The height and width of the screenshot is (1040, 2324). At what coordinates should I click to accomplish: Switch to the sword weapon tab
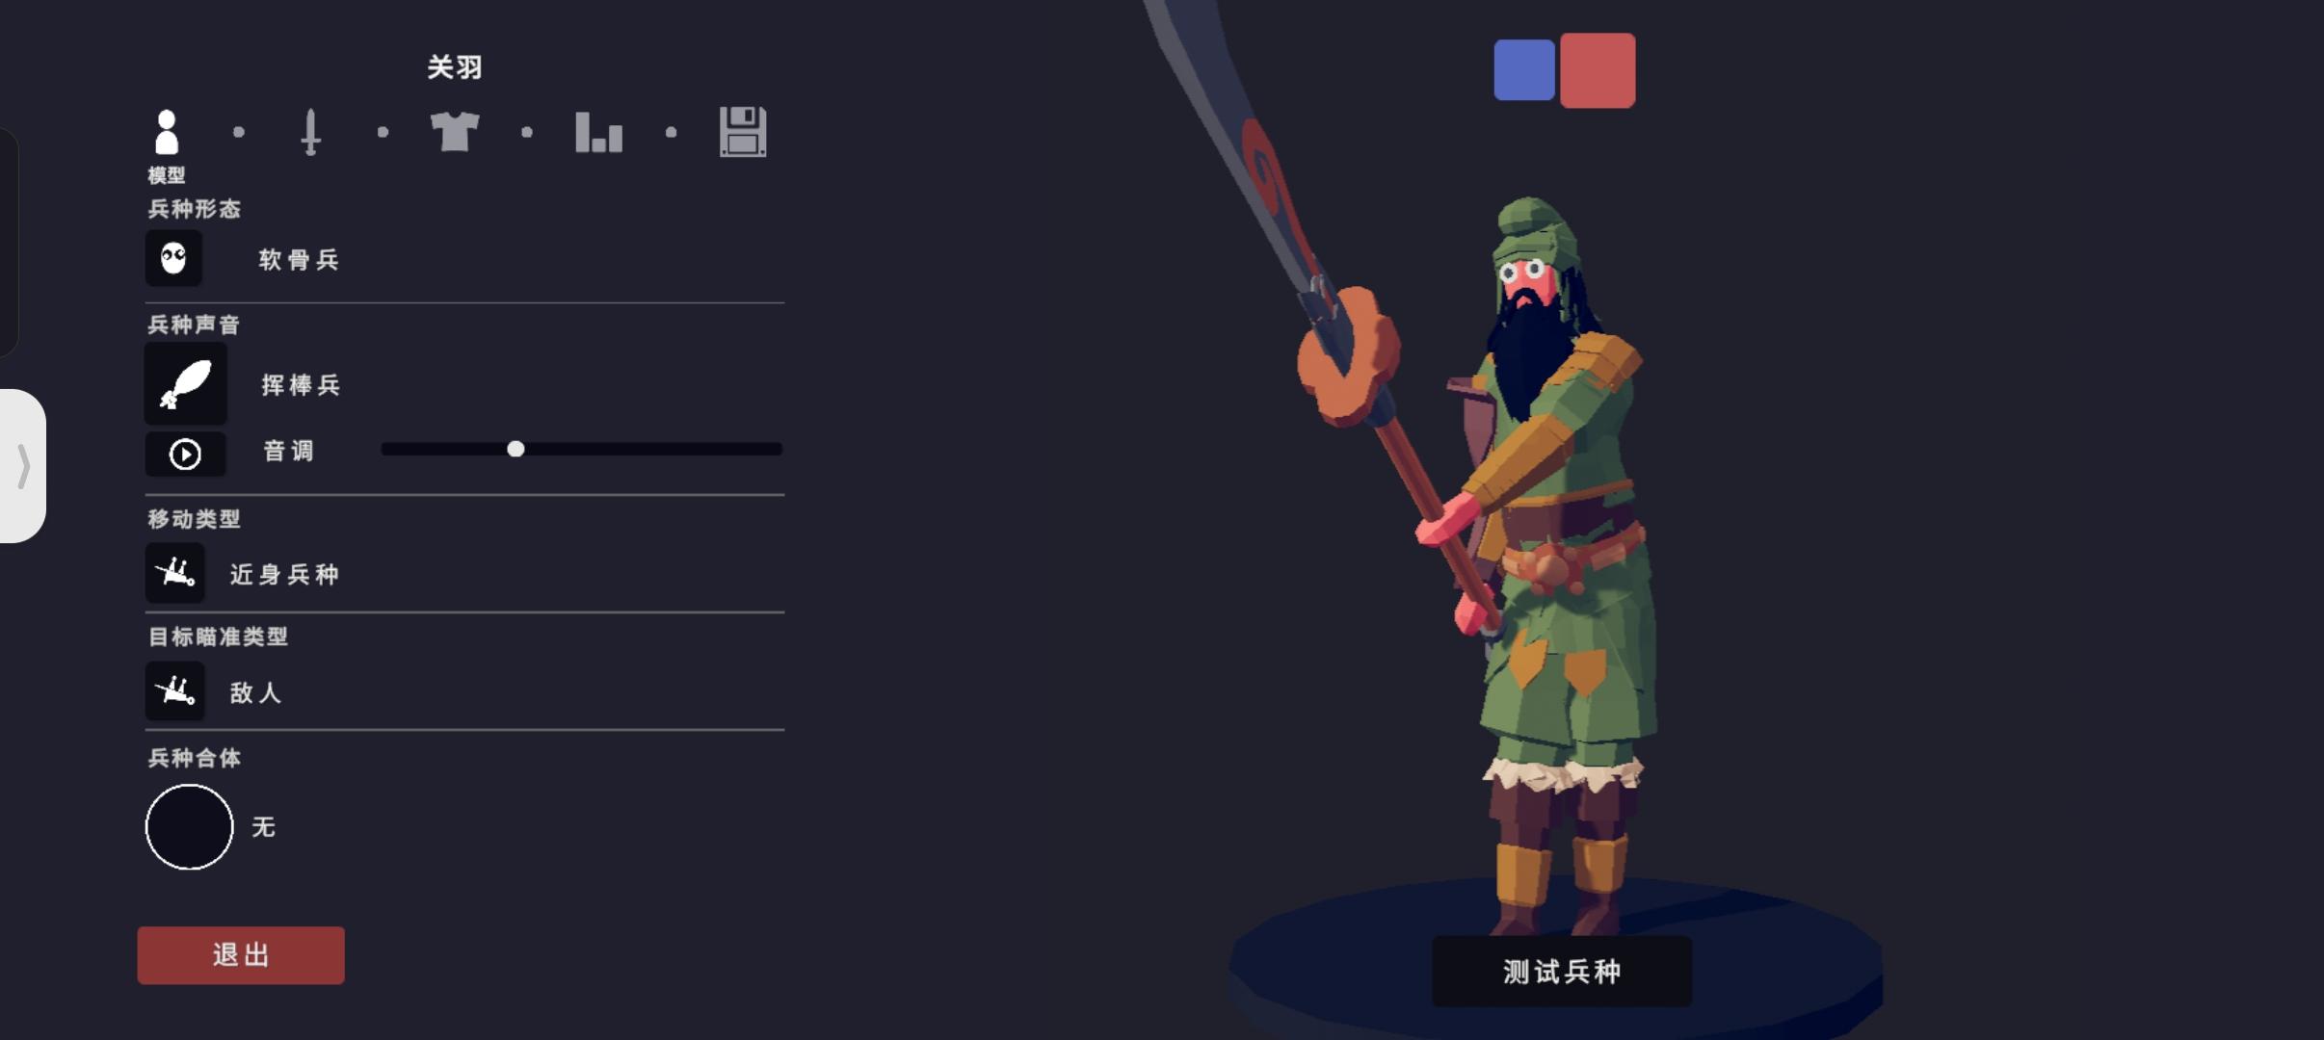point(310,132)
